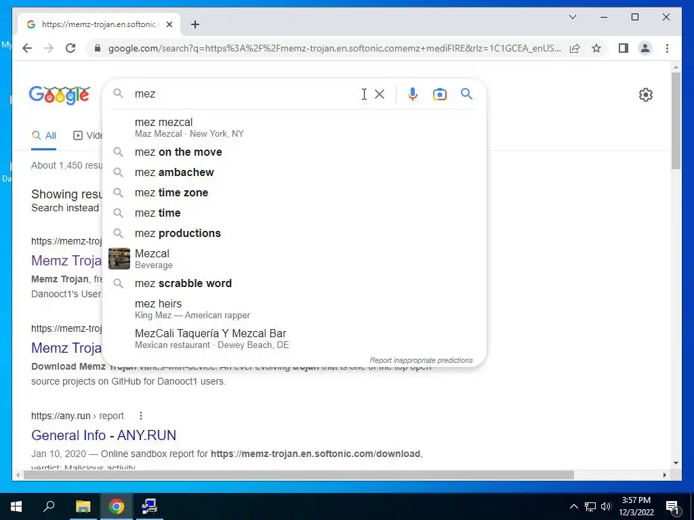Switch to the Videos results tab
This screenshot has width=694, height=520.
coord(87,135)
